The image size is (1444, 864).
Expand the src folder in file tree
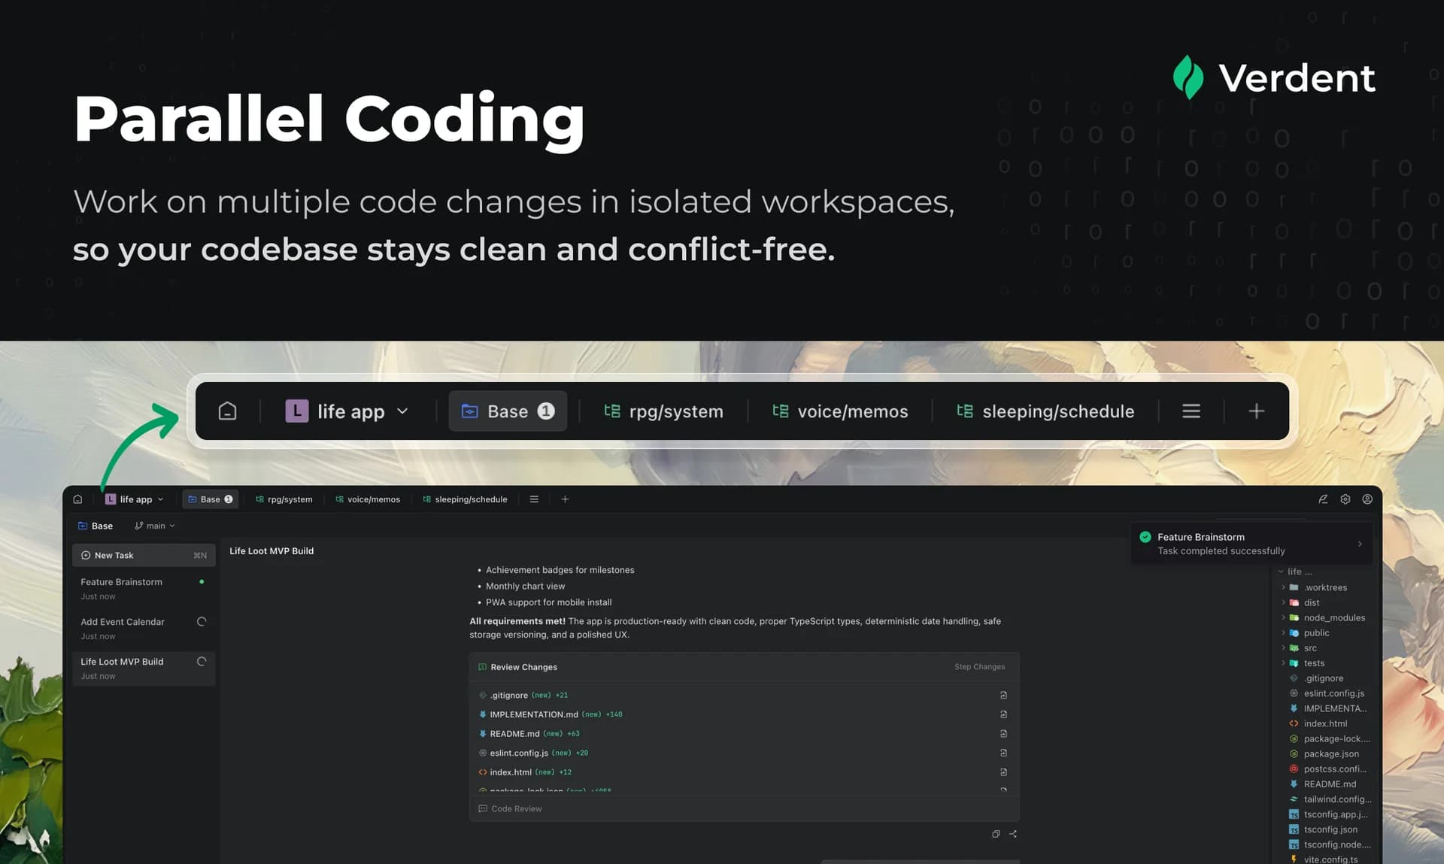tap(1309, 648)
